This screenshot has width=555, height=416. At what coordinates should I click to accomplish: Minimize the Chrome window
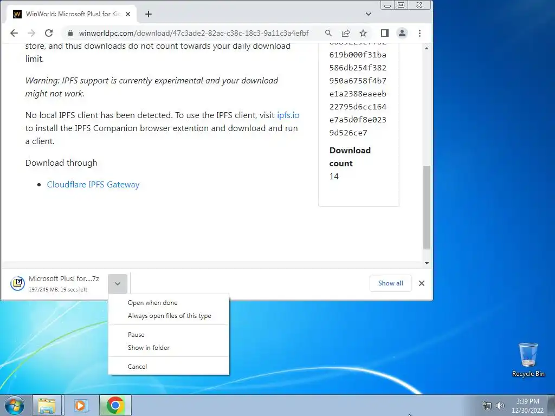tap(388, 5)
